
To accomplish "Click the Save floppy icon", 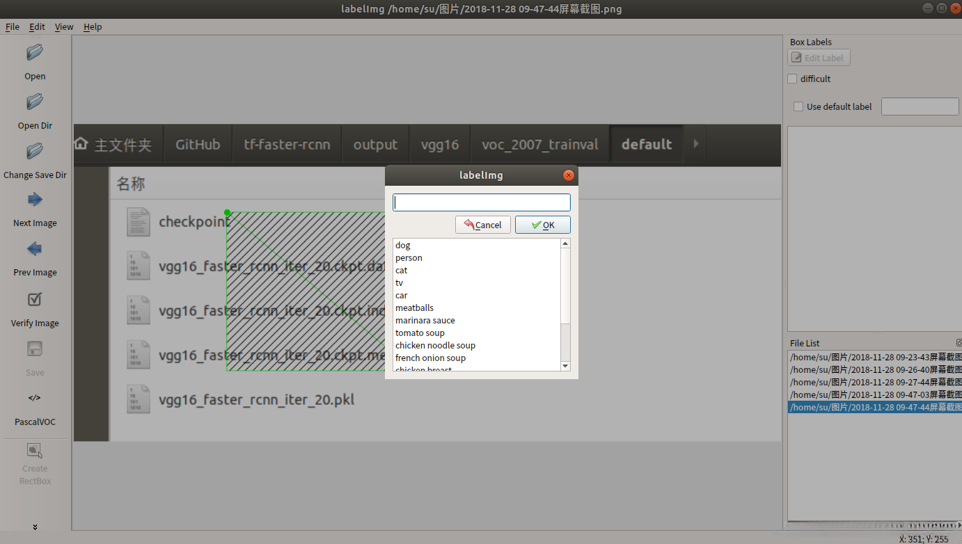I will tap(35, 349).
